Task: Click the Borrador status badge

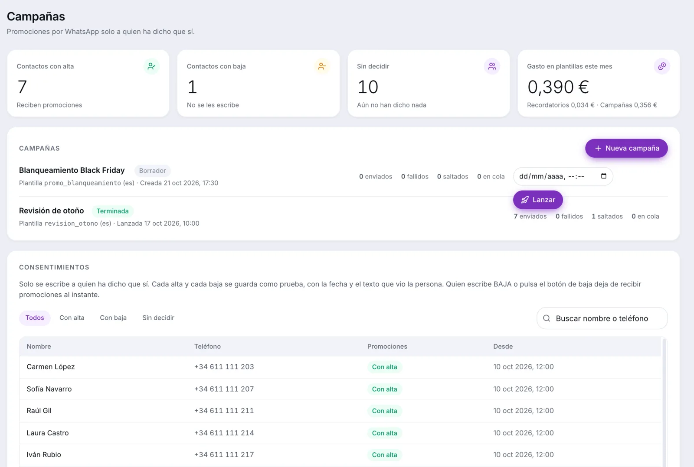Action: (153, 171)
